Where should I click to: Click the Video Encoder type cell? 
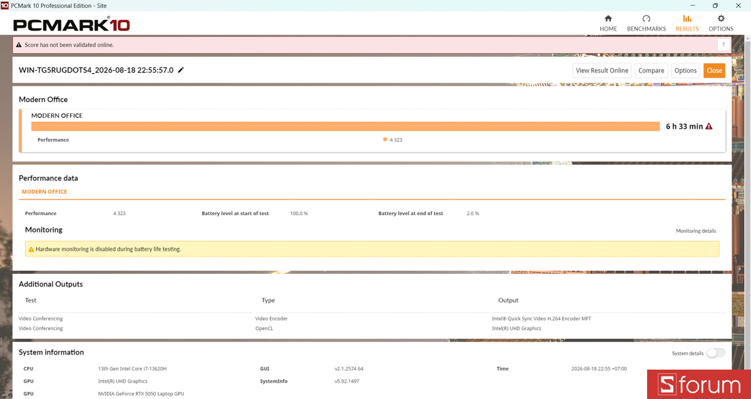point(272,318)
